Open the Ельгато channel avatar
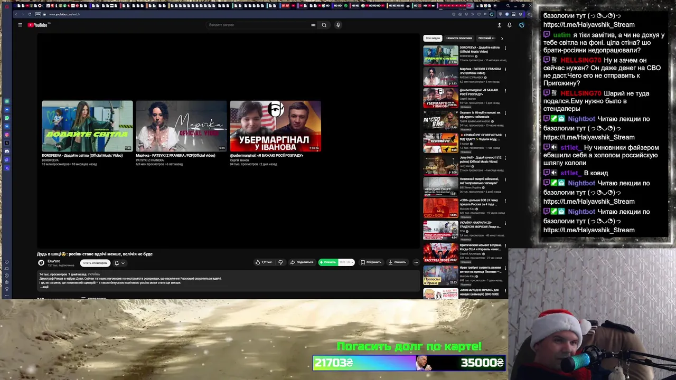676x380 pixels. coord(41,262)
